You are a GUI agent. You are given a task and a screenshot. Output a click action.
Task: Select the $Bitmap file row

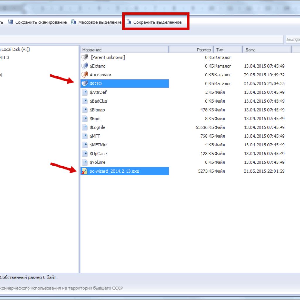coord(97,110)
